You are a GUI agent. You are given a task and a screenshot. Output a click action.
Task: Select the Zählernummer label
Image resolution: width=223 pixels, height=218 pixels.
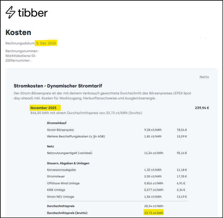coord(18,60)
